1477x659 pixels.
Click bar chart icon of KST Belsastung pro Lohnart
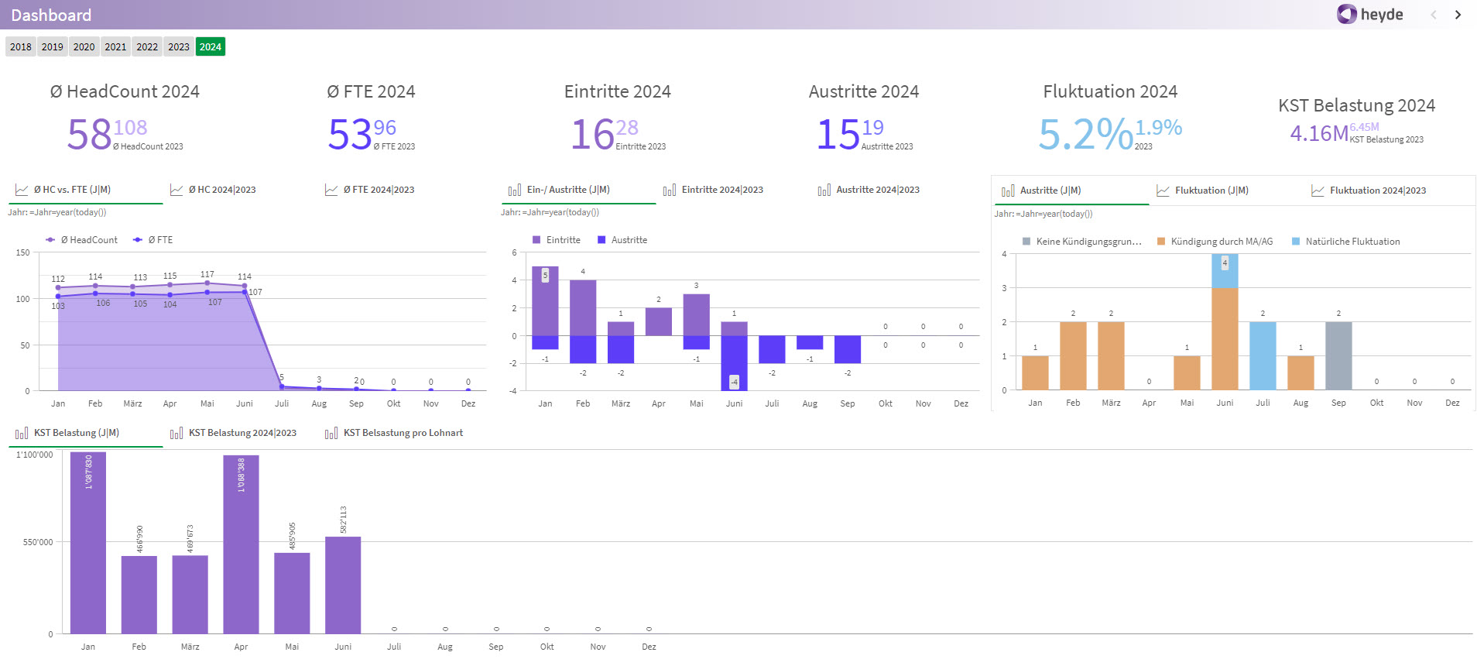(x=331, y=433)
